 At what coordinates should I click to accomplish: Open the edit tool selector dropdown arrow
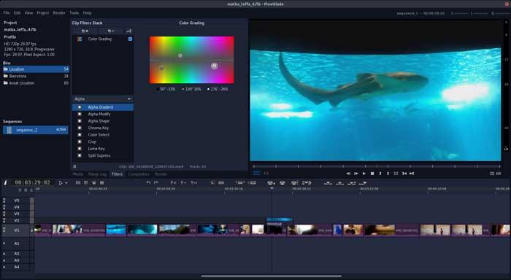pyautogui.click(x=66, y=183)
